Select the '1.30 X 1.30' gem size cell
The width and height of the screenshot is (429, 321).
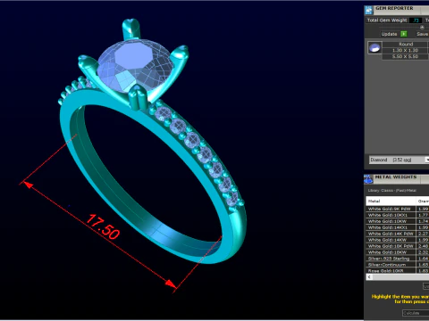pos(405,50)
